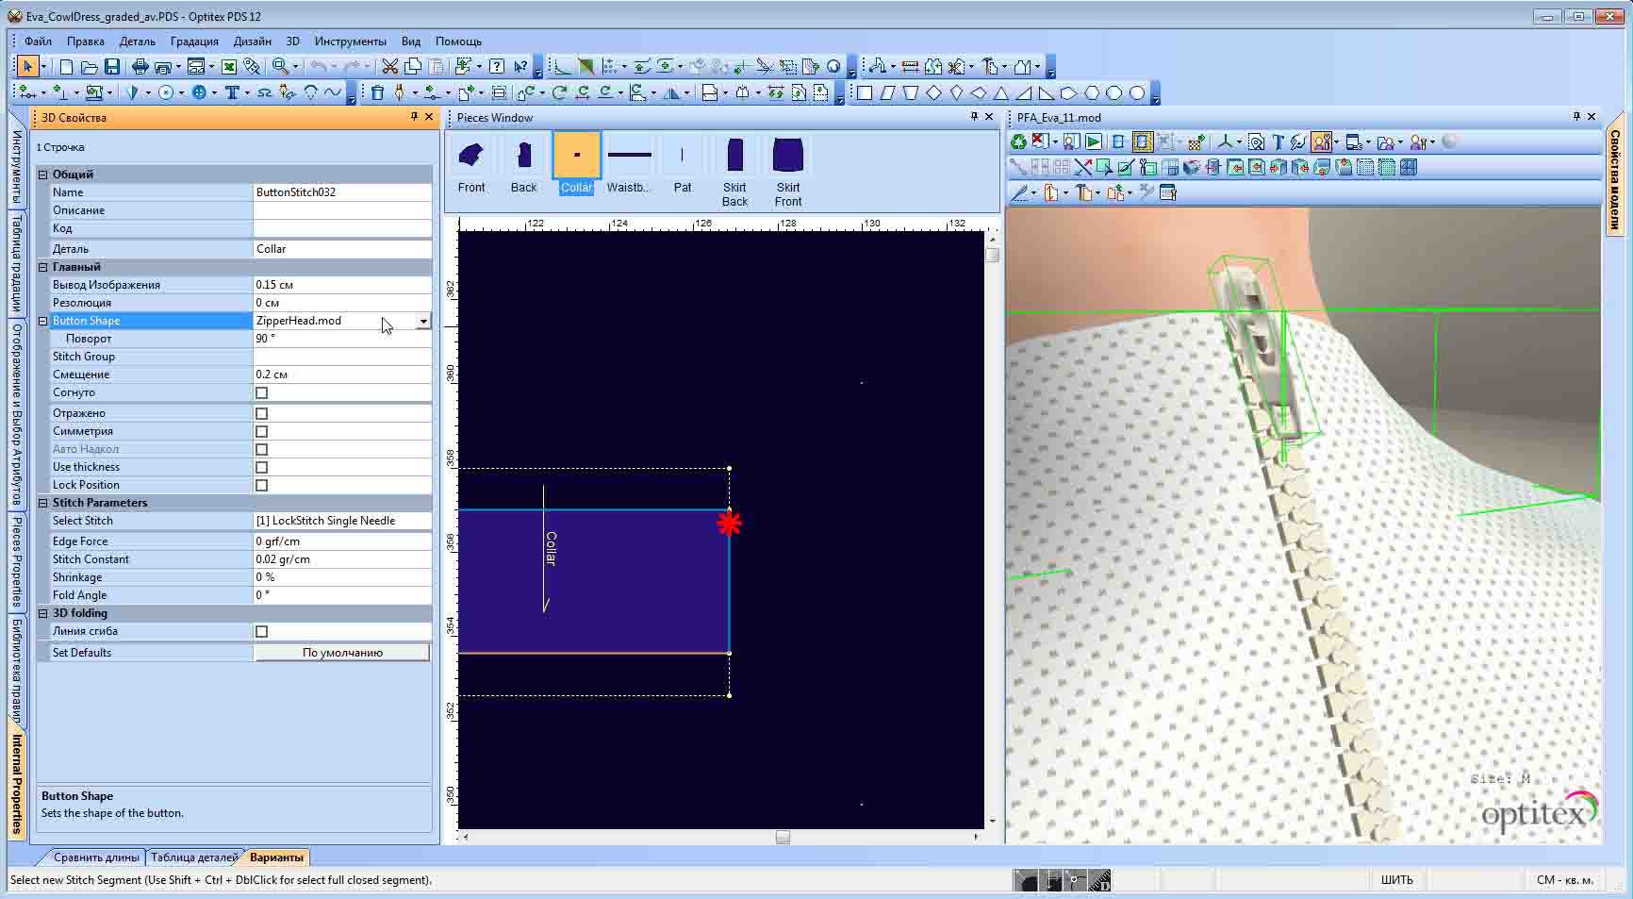Collapse the Stitch Parameters section
The image size is (1633, 899).
(x=43, y=503)
